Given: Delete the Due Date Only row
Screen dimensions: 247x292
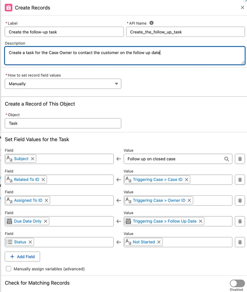Looking at the screenshot, I should pyautogui.click(x=240, y=221).
